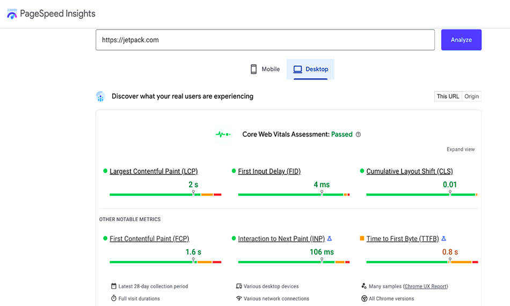The height and width of the screenshot is (306, 510).
Task: Click the TTFB value 0.8 s
Action: tap(450, 252)
